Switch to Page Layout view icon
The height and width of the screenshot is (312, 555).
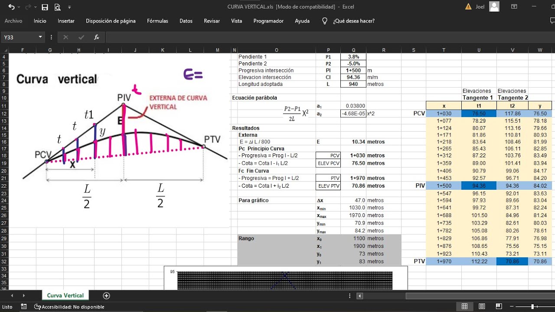tap(482, 306)
